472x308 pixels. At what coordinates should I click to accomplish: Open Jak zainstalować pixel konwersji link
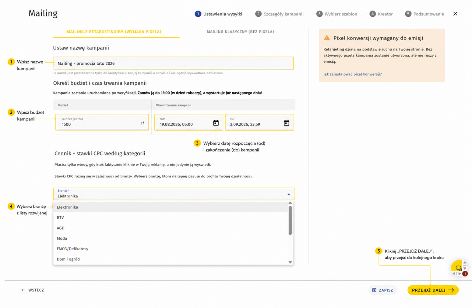352,74
